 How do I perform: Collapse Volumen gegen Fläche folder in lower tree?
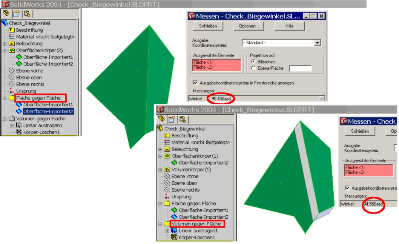coord(160,224)
